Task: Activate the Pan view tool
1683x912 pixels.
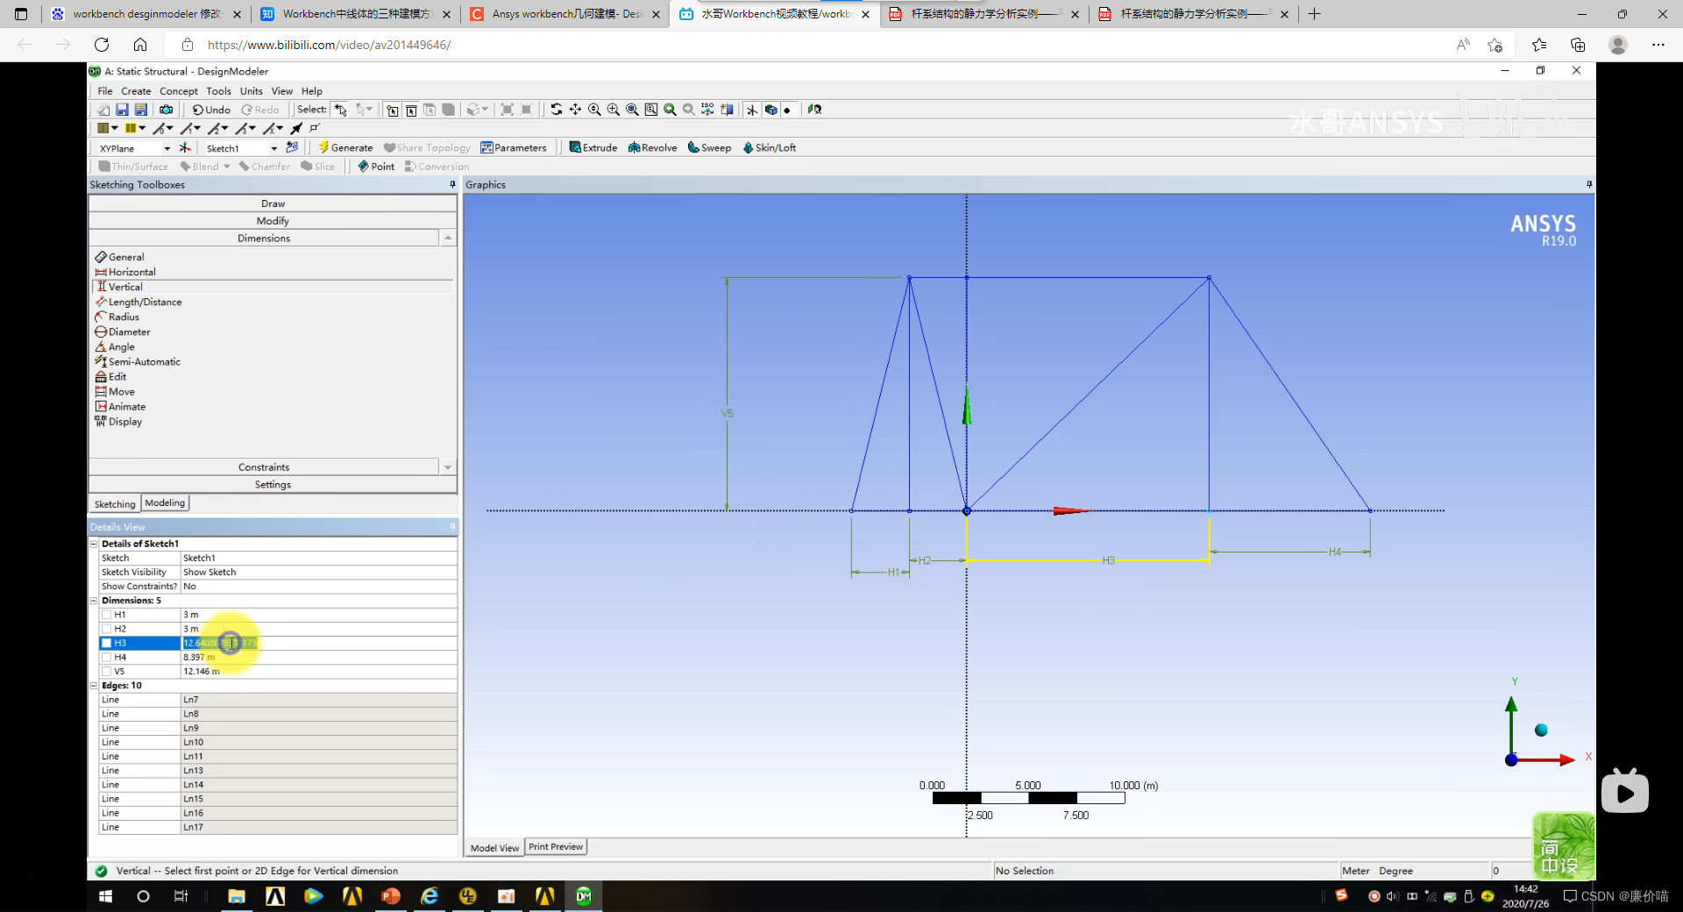Action: 575,110
